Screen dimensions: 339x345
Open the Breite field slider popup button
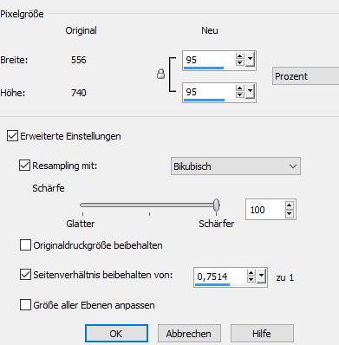250,60
